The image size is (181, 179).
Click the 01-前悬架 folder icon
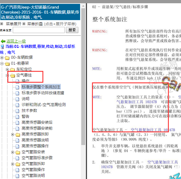click(x=7, y=64)
